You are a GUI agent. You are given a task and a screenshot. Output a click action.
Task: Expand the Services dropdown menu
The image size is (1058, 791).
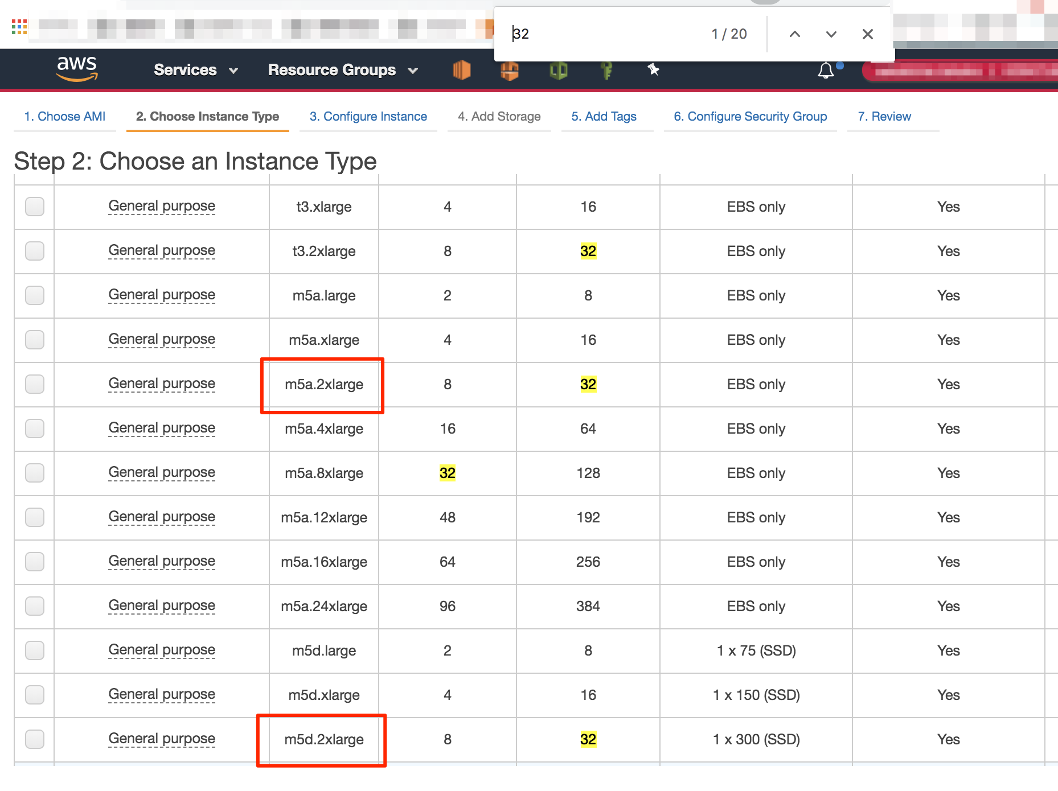[x=196, y=70]
